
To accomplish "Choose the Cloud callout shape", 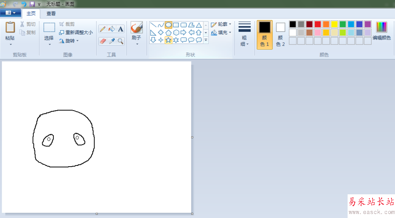I will tap(199, 40).
